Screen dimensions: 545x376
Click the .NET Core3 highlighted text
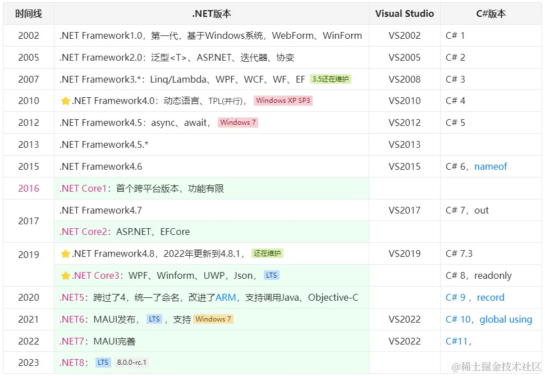[x=95, y=275]
